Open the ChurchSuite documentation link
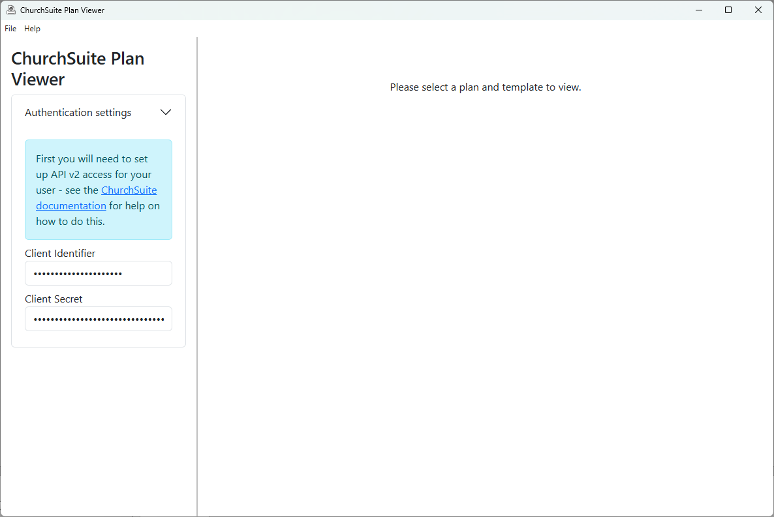 pyautogui.click(x=129, y=190)
